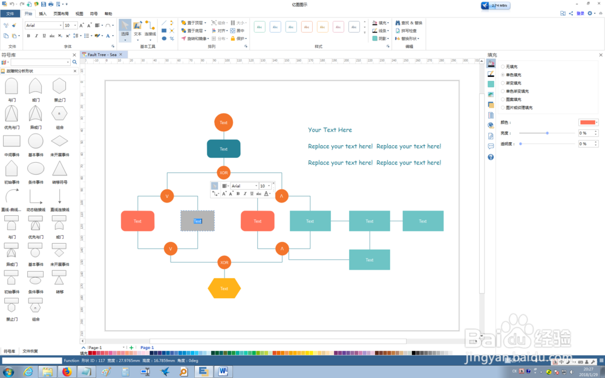Switch to the 视图 ribbon tab
Image resolution: width=605 pixels, height=378 pixels.
79,13
